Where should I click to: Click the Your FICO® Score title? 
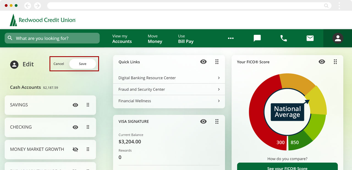point(253,62)
